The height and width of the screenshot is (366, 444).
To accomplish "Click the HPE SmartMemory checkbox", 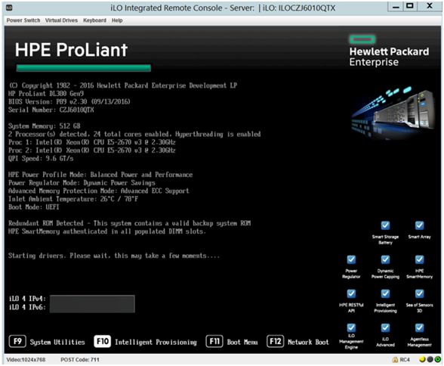I will point(419,259).
